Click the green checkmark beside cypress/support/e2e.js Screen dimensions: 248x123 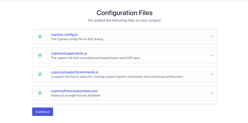[40, 55]
